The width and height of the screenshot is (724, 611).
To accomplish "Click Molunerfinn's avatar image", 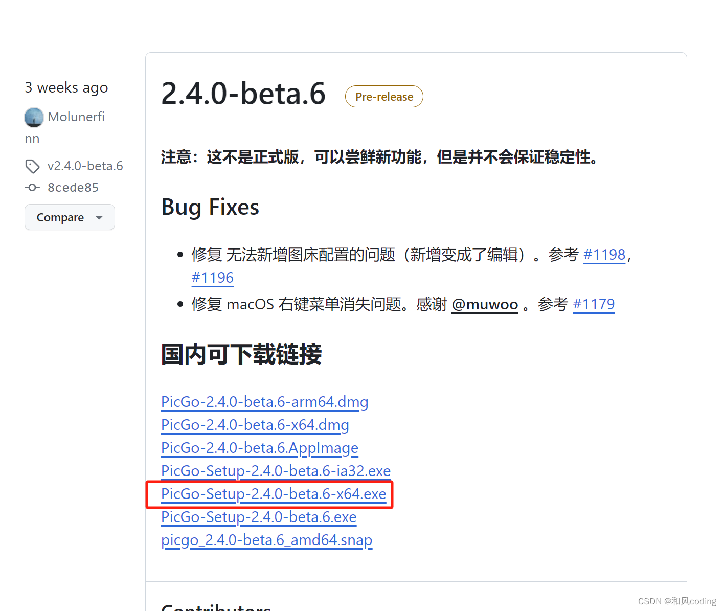I will (34, 117).
